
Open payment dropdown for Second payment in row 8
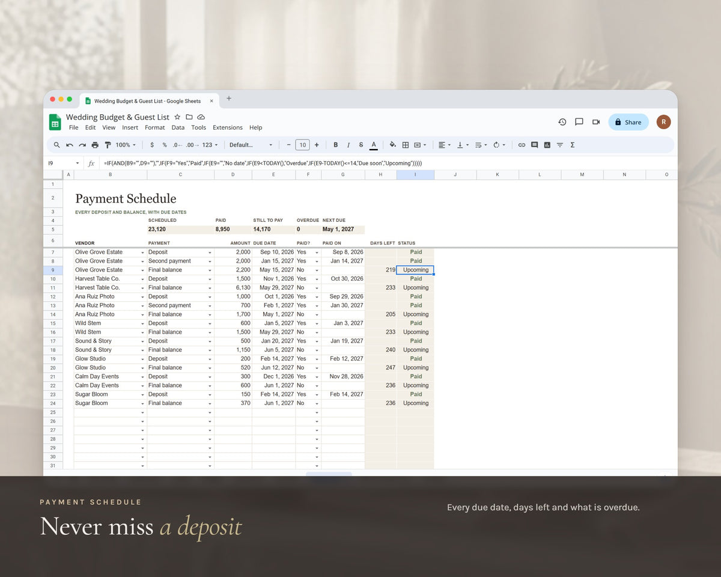point(210,261)
